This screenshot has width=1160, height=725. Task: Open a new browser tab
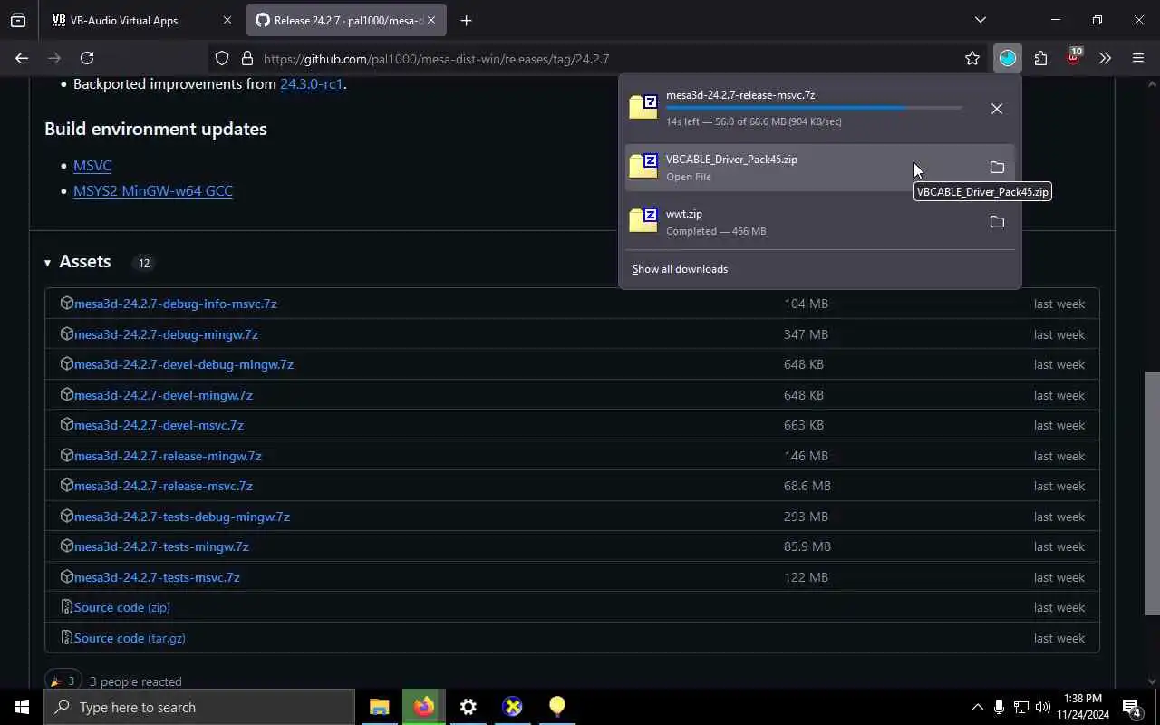[x=466, y=20]
